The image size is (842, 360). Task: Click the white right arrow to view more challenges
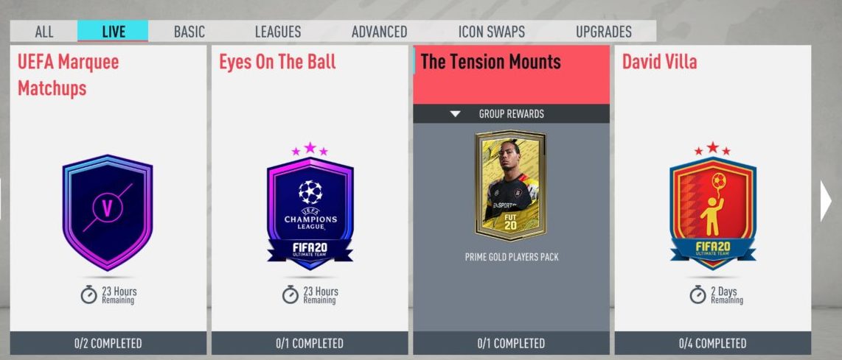(x=825, y=201)
